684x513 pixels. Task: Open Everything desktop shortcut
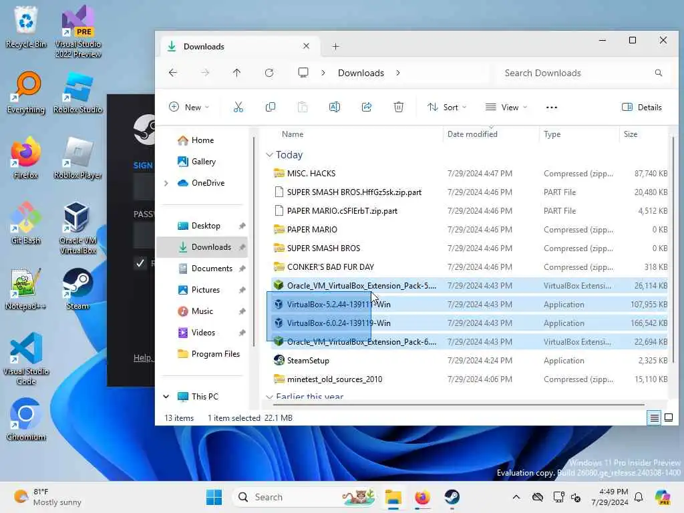pyautogui.click(x=26, y=92)
